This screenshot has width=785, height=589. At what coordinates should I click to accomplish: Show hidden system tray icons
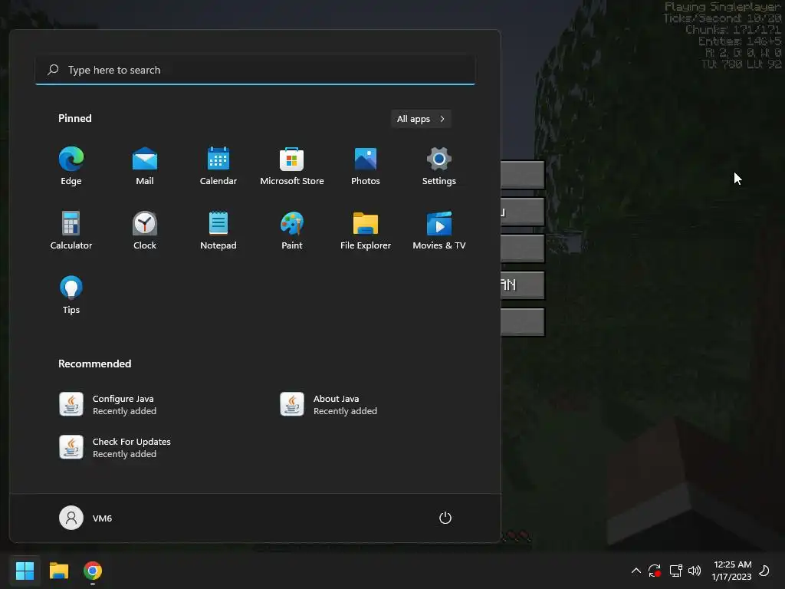636,571
